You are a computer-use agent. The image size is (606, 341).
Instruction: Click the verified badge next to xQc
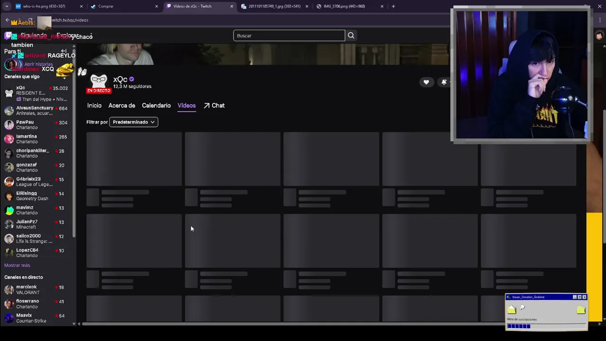(132, 79)
